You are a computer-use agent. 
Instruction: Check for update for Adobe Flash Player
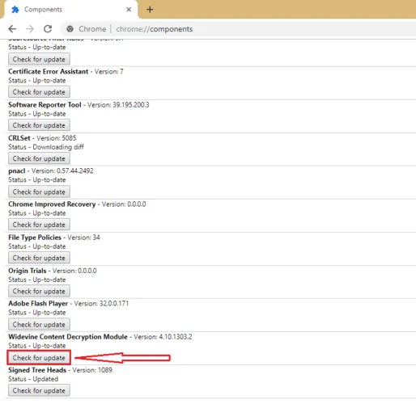(x=39, y=324)
